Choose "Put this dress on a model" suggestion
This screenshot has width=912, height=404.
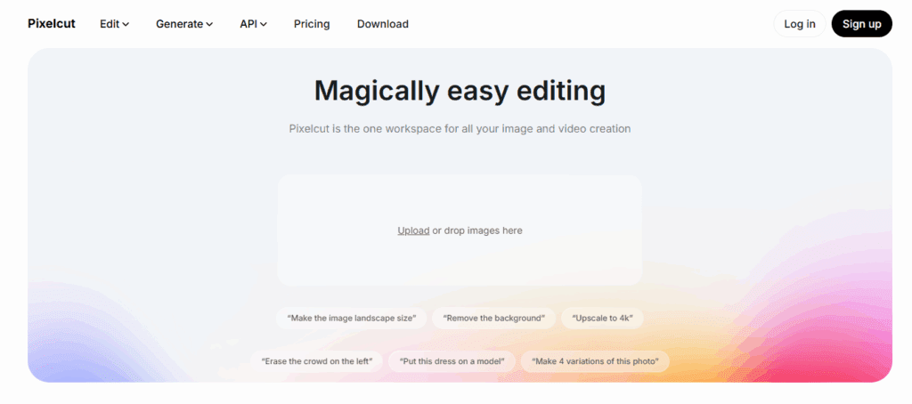coord(452,361)
